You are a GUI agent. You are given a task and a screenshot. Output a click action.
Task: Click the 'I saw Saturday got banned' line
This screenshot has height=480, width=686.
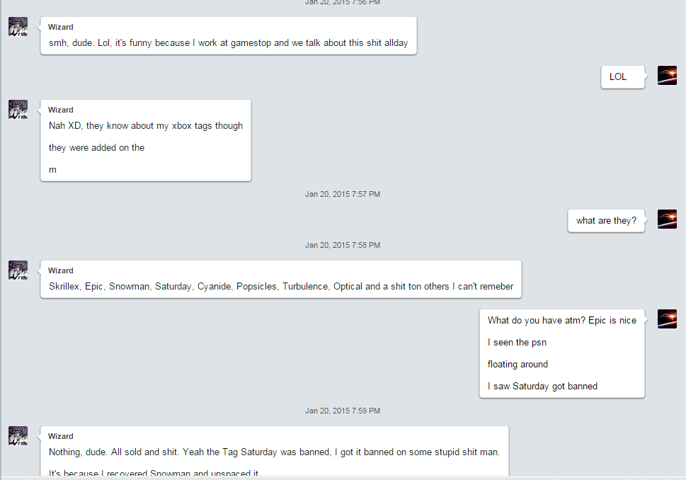click(542, 387)
